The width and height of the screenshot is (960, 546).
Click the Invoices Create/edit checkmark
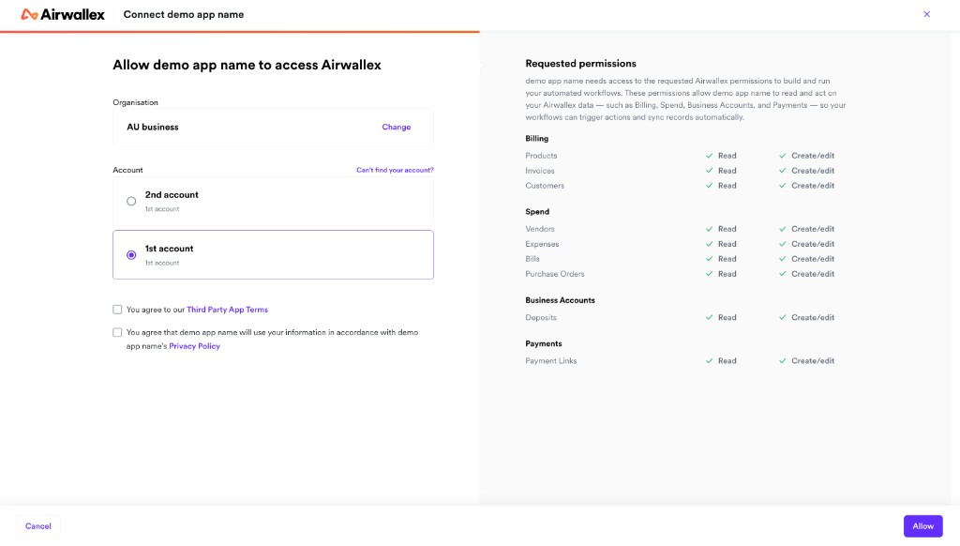coord(783,171)
